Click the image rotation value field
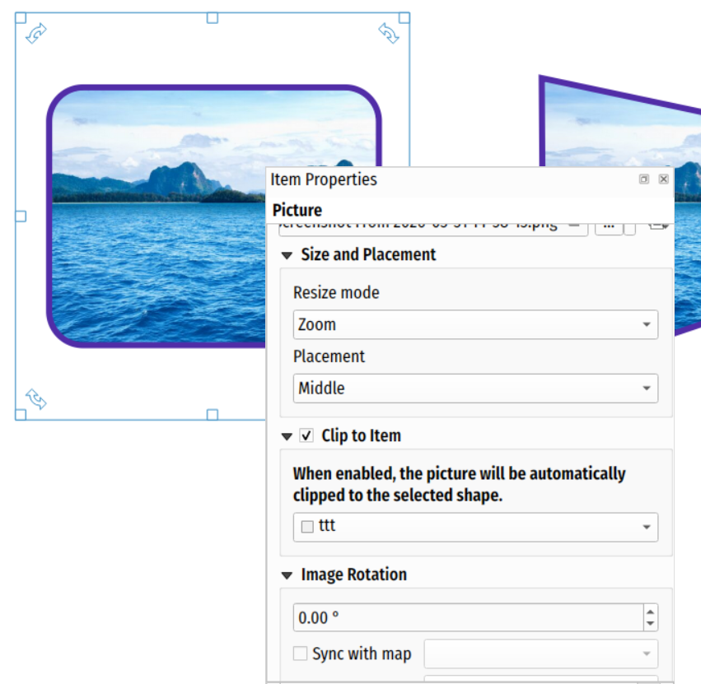This screenshot has height=684, width=701. click(468, 617)
